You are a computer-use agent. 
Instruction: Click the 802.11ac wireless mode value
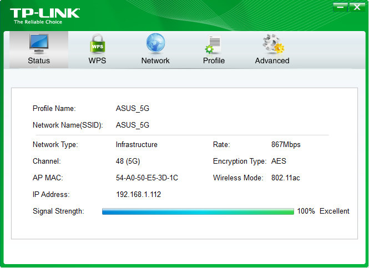(x=287, y=178)
